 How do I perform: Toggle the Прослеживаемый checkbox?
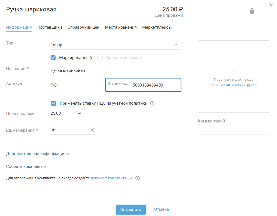(100, 58)
